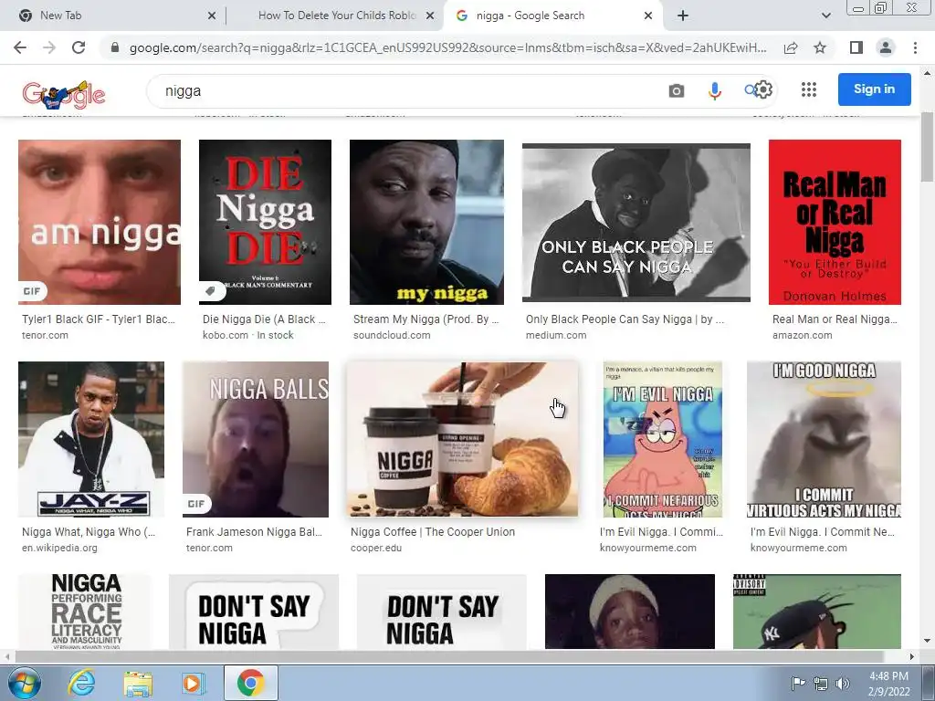Visit the soundcloud.com source link
This screenshot has height=701, width=935.
coord(392,335)
